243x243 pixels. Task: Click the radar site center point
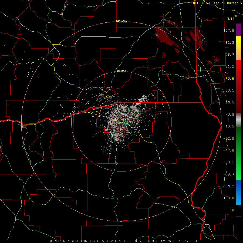click(122, 122)
